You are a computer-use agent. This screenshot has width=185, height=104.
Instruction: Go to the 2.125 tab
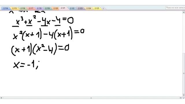pos(97,8)
